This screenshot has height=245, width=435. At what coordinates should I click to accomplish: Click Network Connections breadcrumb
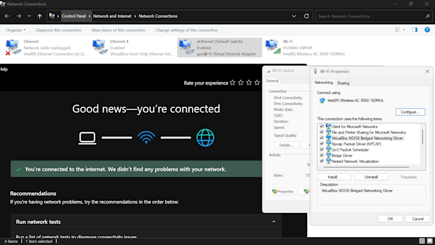point(158,16)
